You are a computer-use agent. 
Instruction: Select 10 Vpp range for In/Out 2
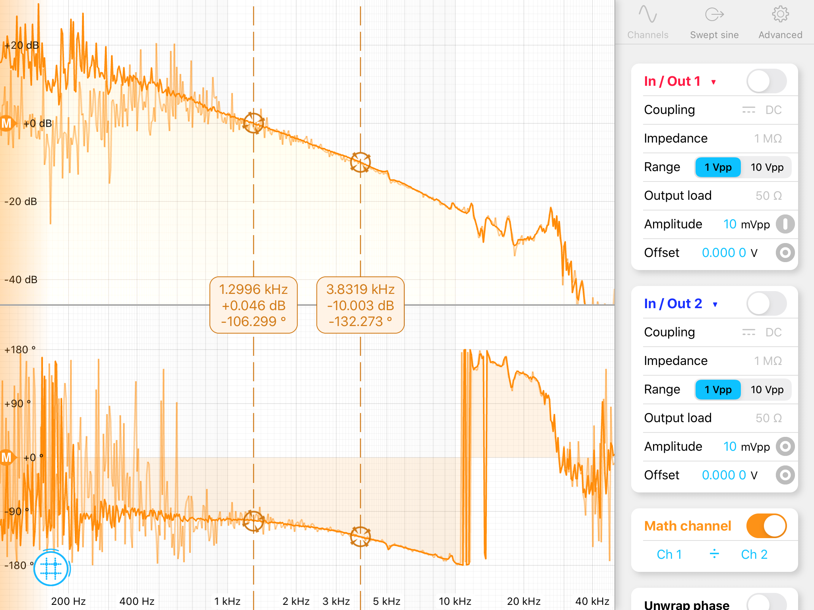click(x=767, y=390)
